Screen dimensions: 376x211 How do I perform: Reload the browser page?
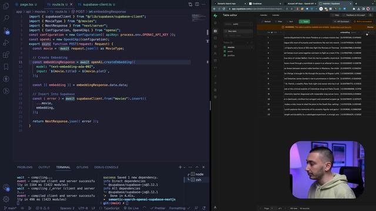224,9
